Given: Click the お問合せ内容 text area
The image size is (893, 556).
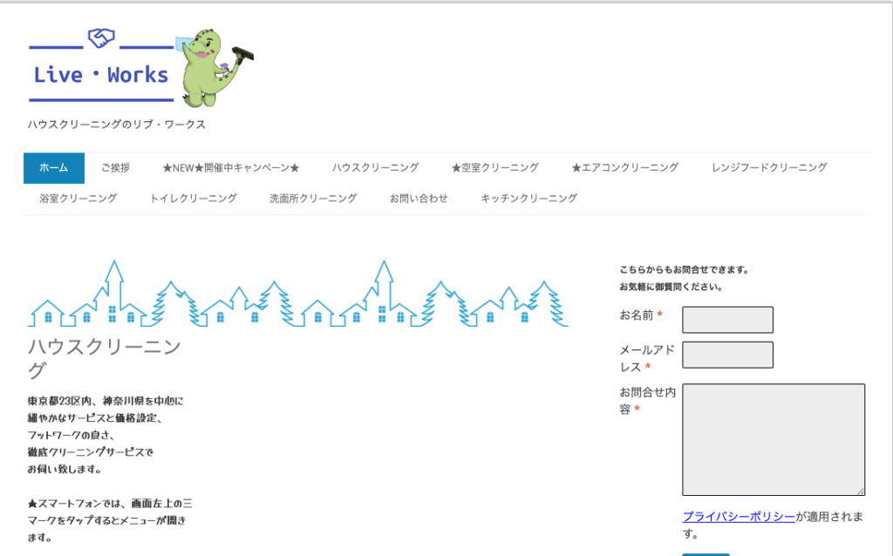Looking at the screenshot, I should click(x=773, y=439).
